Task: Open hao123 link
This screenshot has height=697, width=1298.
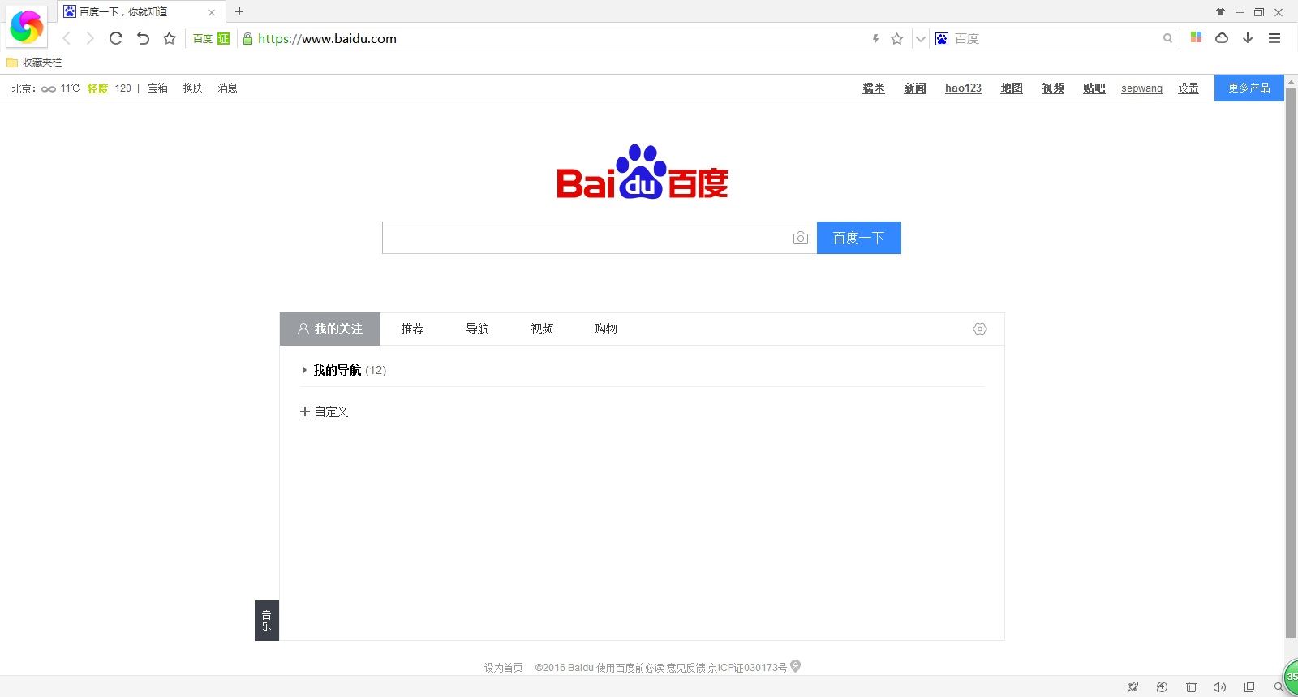Action: coord(963,88)
